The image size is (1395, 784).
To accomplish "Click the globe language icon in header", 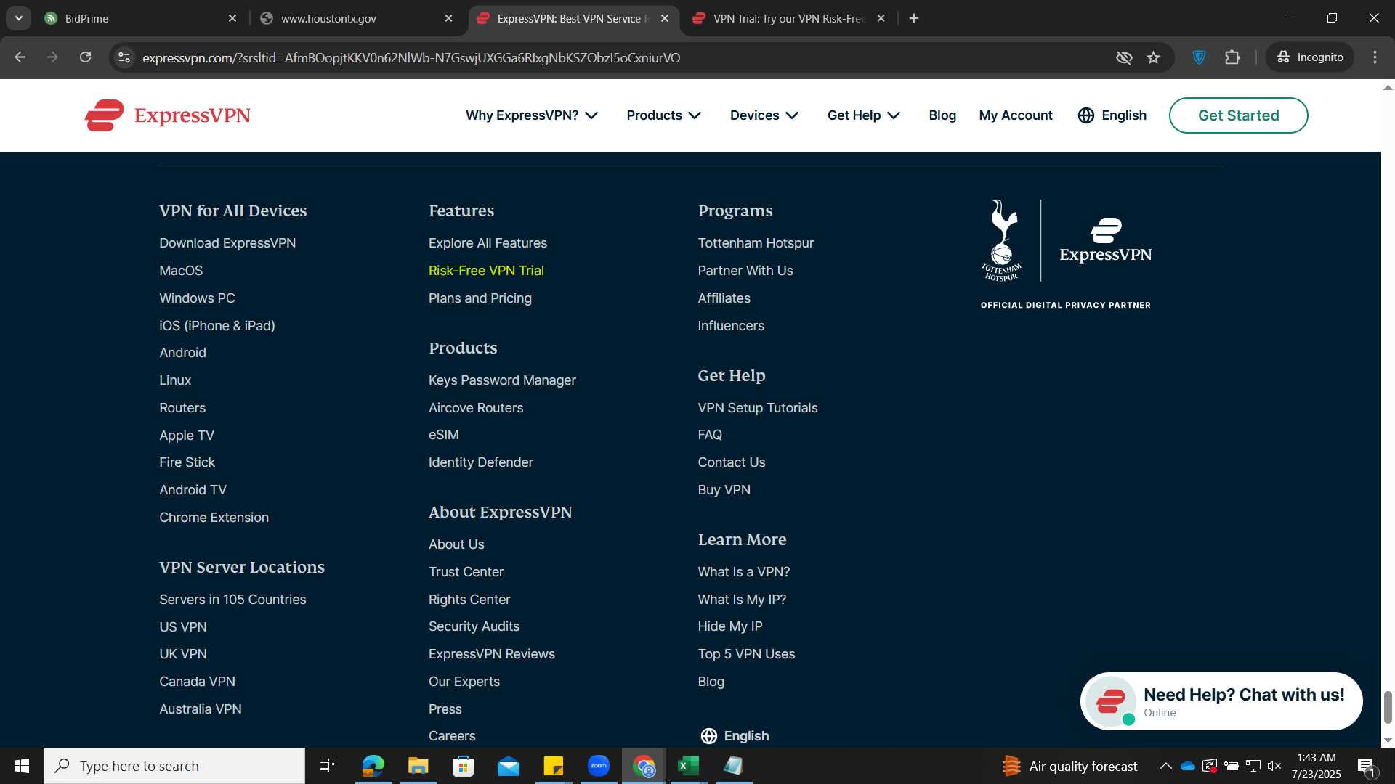I will (x=1085, y=115).
